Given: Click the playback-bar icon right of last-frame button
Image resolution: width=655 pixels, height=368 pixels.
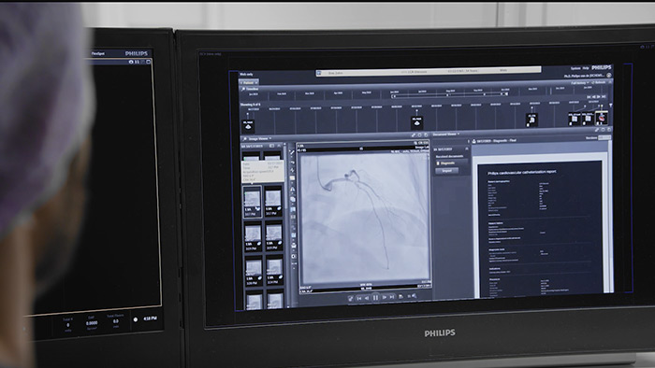Looking at the screenshot, I should click(401, 296).
